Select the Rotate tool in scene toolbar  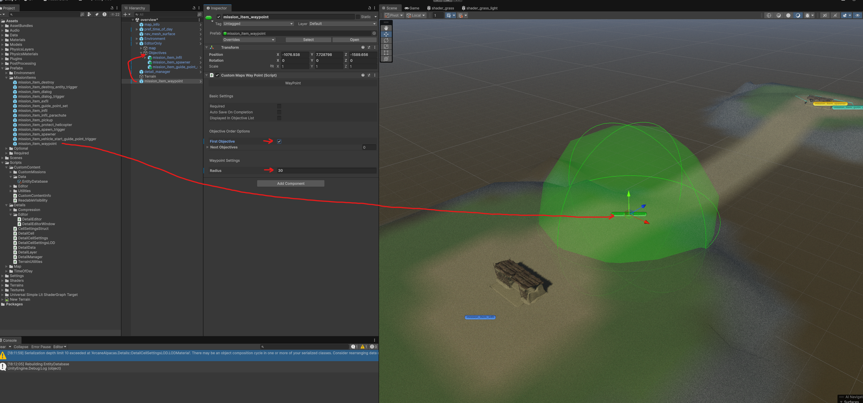[386, 40]
